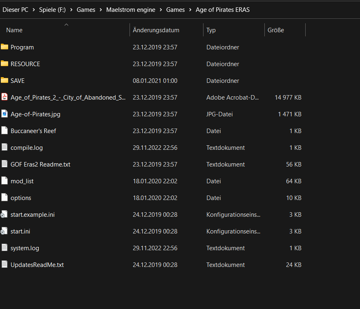Viewport: 360px width, 309px height.
Task: Navigate to first Games breadcrumb segment
Action: pos(86,10)
